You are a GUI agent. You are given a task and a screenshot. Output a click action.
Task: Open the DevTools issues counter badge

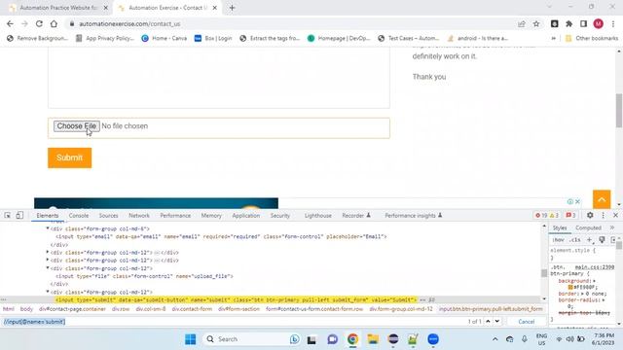click(570, 215)
